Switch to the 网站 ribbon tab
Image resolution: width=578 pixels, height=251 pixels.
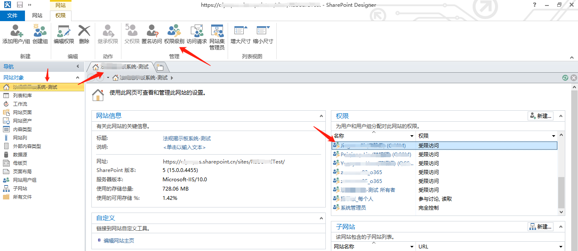point(37,16)
